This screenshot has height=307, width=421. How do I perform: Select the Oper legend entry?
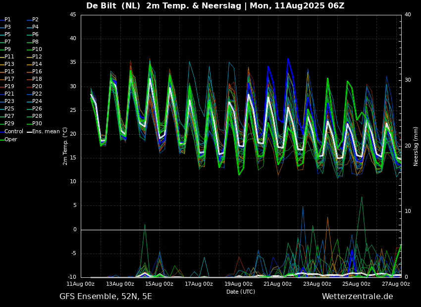click(8, 139)
